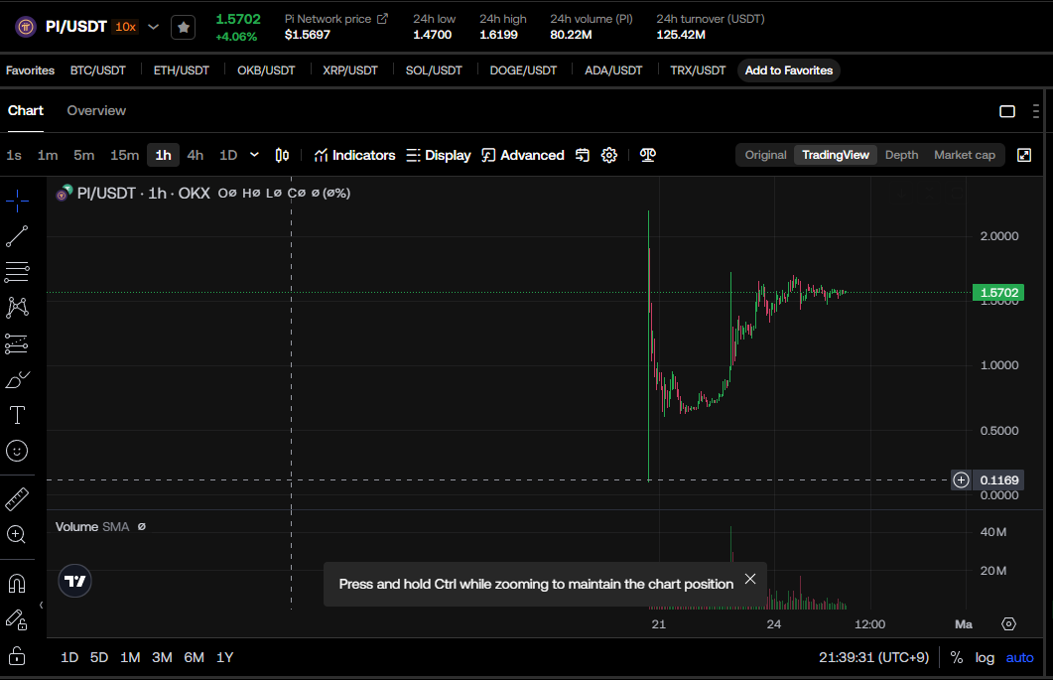Click the PI coin logo
The height and width of the screenshot is (680, 1053).
(x=26, y=27)
